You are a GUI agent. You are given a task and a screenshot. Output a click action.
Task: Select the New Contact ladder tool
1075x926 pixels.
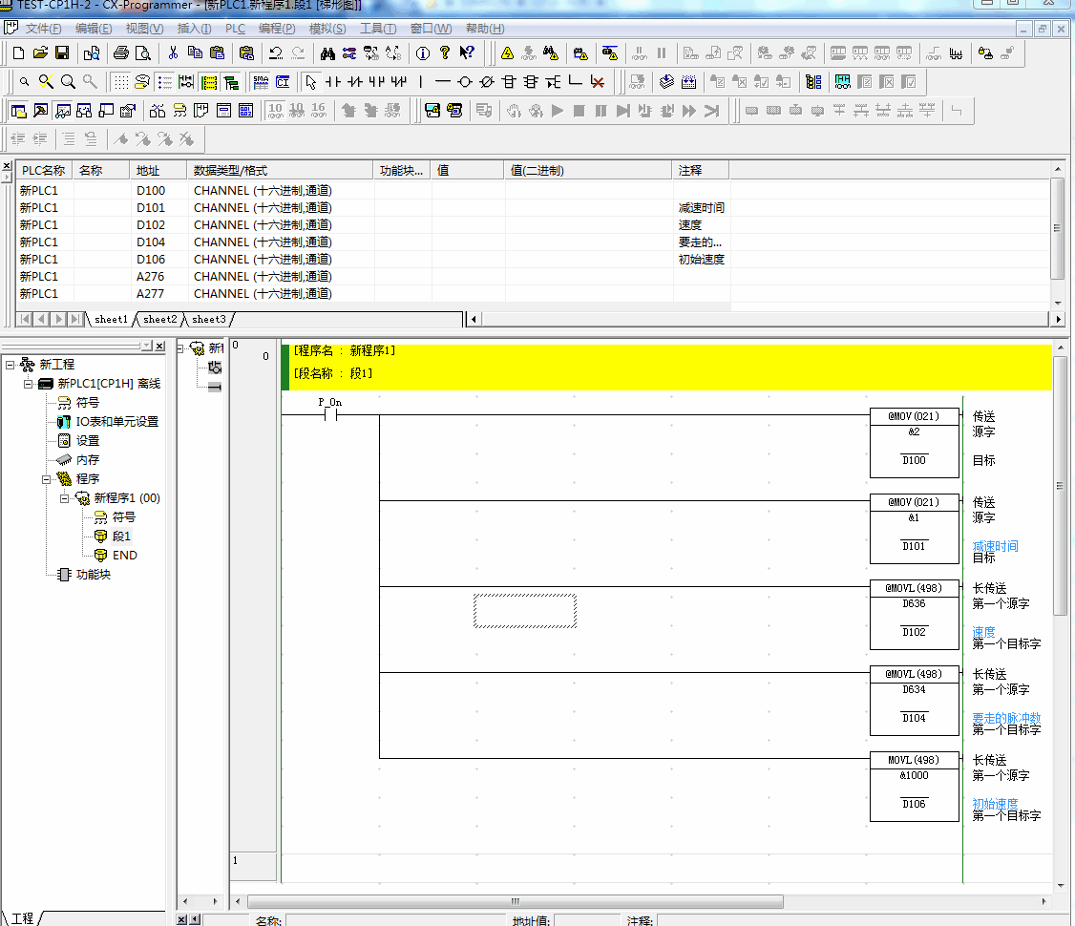334,81
